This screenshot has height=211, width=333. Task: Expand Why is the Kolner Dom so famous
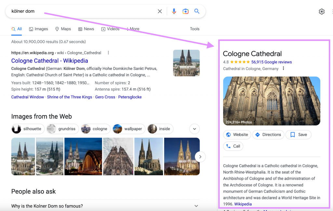pyautogui.click(x=105, y=206)
